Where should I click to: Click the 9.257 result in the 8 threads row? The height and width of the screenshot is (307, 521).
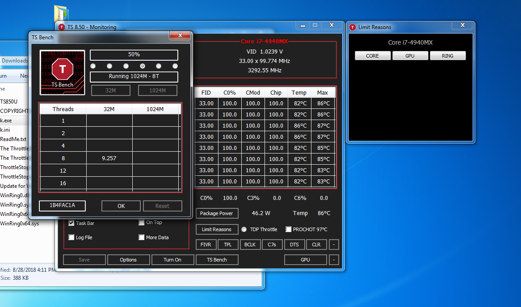(x=109, y=158)
